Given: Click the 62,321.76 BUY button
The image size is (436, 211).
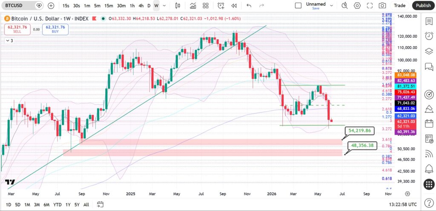Looking at the screenshot, I should tap(55, 29).
